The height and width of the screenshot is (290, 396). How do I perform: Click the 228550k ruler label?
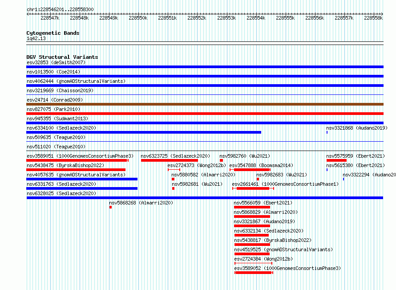(138, 18)
